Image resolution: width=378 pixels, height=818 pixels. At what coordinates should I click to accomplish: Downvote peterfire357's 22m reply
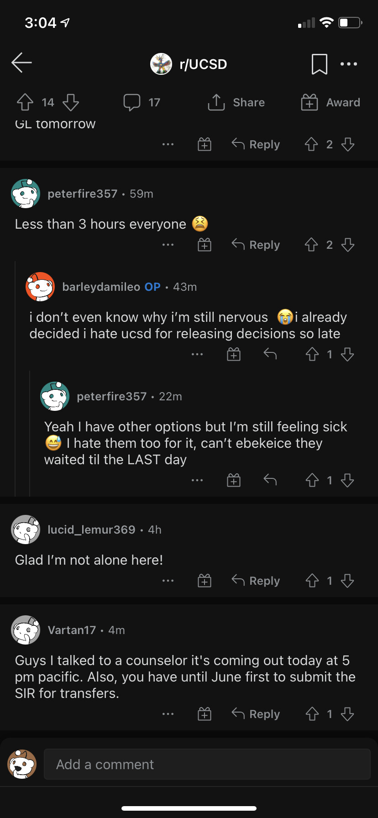pyautogui.click(x=347, y=480)
